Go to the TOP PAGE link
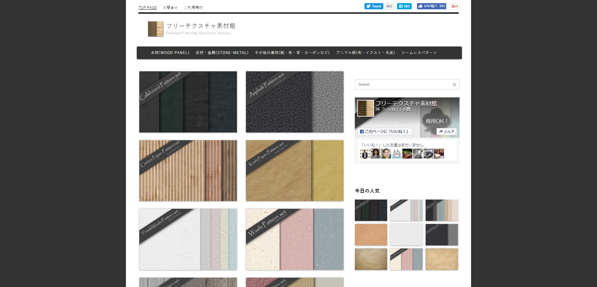This screenshot has width=597, height=287. (147, 8)
